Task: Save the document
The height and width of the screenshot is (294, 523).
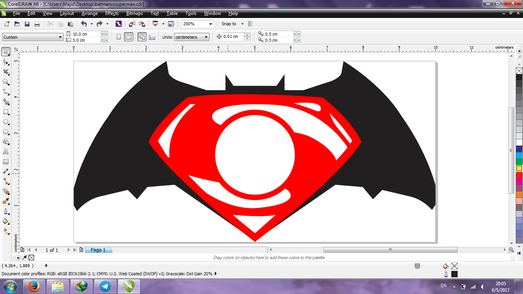Action: click(x=27, y=24)
